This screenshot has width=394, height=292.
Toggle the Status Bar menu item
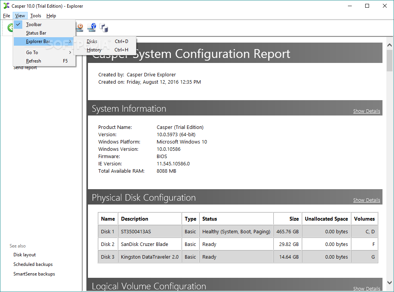click(44, 33)
